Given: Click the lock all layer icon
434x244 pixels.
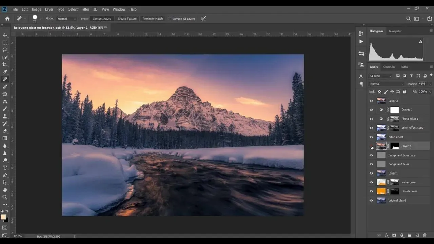Looking at the screenshot, I should (405, 91).
